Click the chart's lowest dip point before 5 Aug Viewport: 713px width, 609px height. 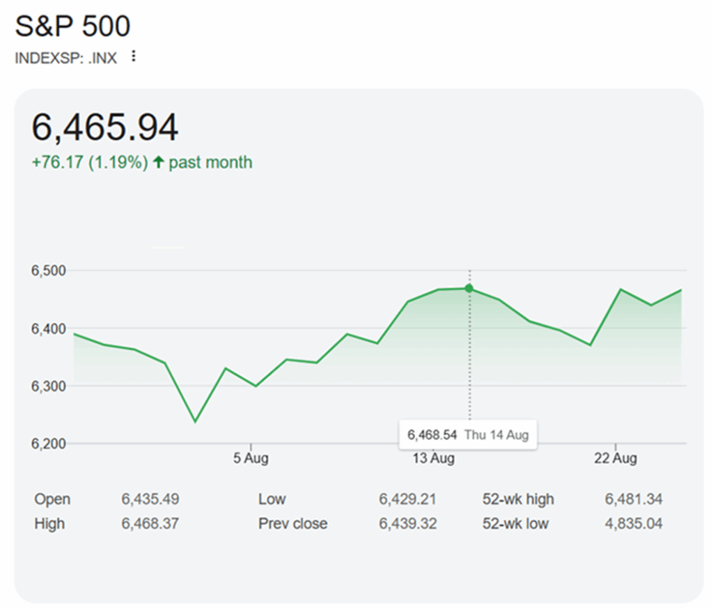tap(195, 421)
